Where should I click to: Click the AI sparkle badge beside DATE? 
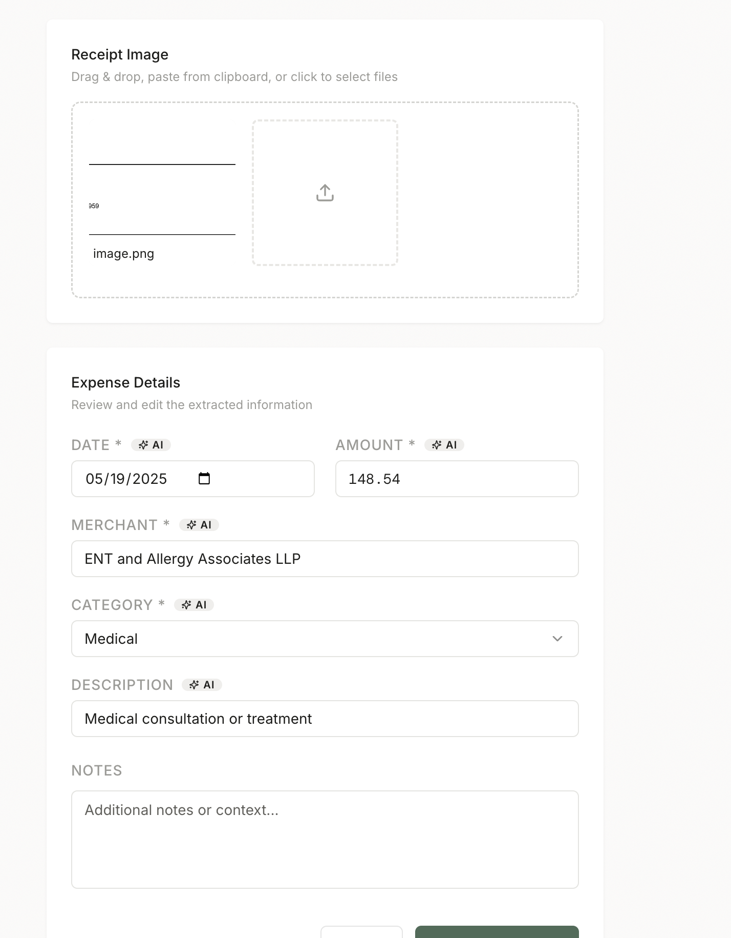click(x=151, y=445)
